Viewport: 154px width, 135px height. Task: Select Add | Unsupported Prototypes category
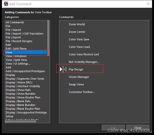click(x=25, y=71)
